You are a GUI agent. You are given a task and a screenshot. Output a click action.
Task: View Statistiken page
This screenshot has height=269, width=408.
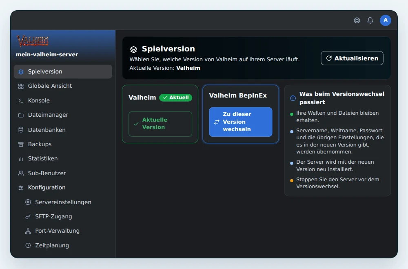pos(63,159)
